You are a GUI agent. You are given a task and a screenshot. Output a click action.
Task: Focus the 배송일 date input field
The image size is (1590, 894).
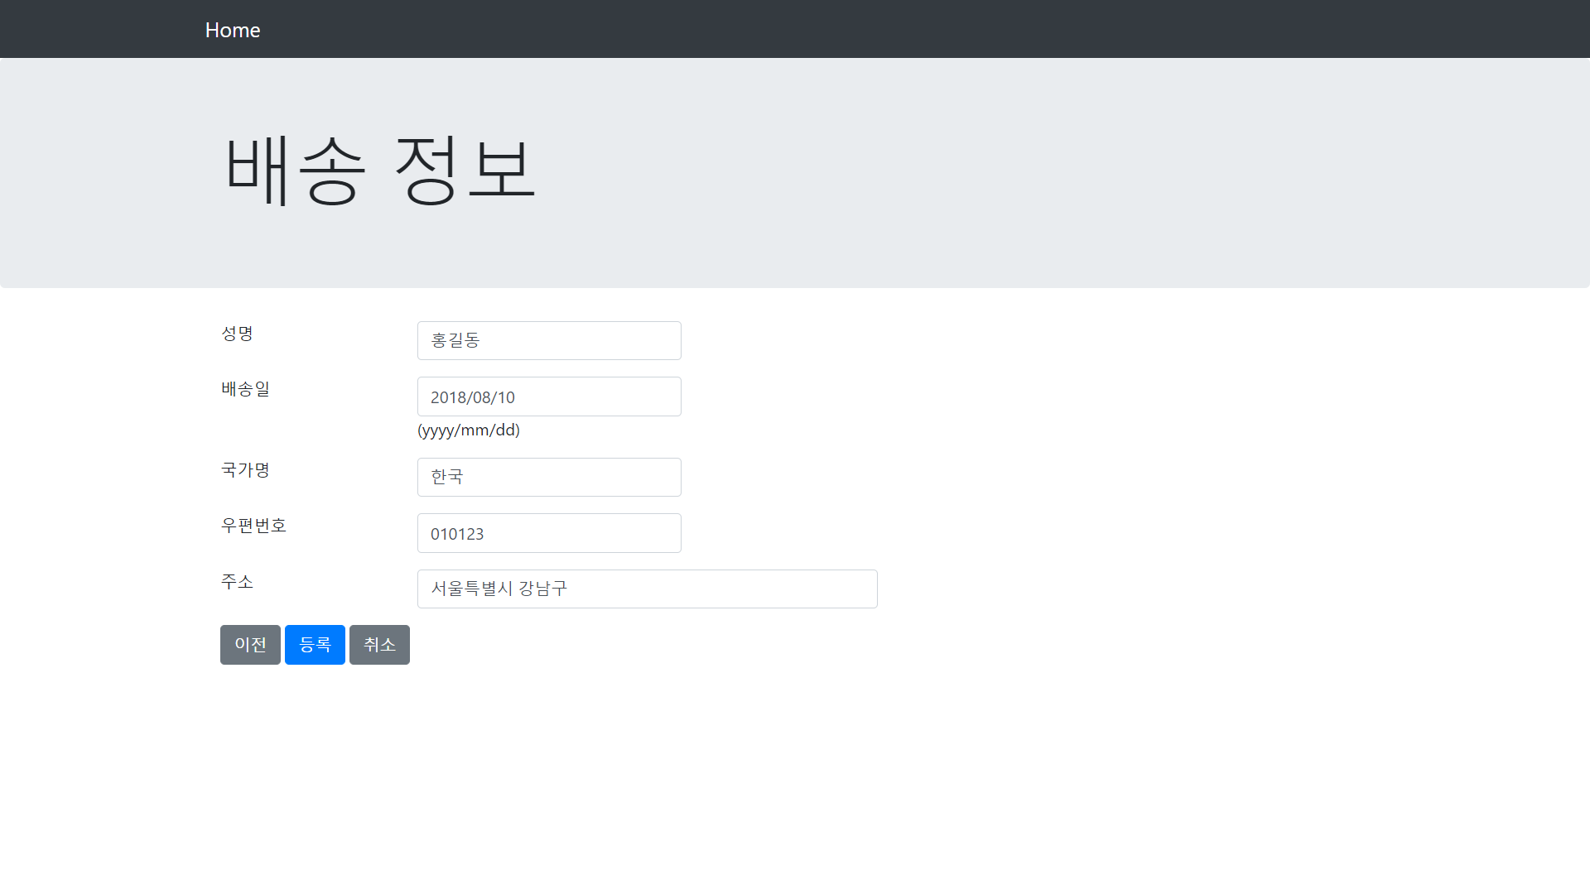pos(549,397)
